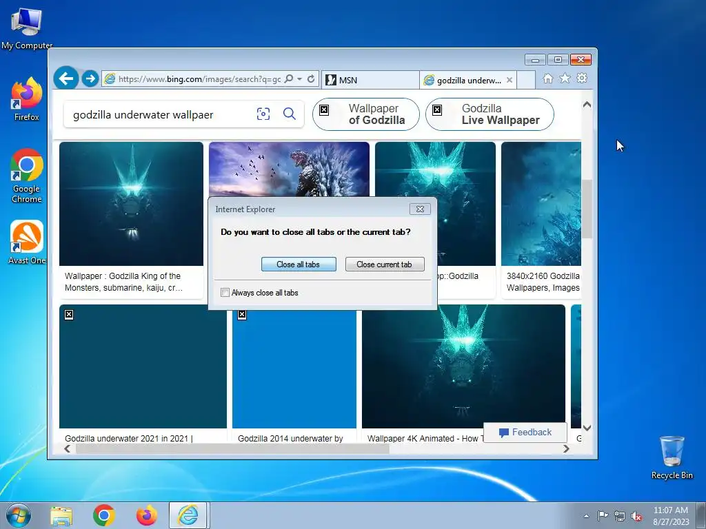Dismiss the Internet Explorer dialog with X
Viewport: 706px width, 529px height.
point(420,209)
